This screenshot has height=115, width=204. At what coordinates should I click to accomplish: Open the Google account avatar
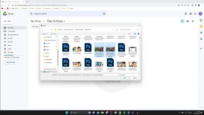click(x=200, y=14)
